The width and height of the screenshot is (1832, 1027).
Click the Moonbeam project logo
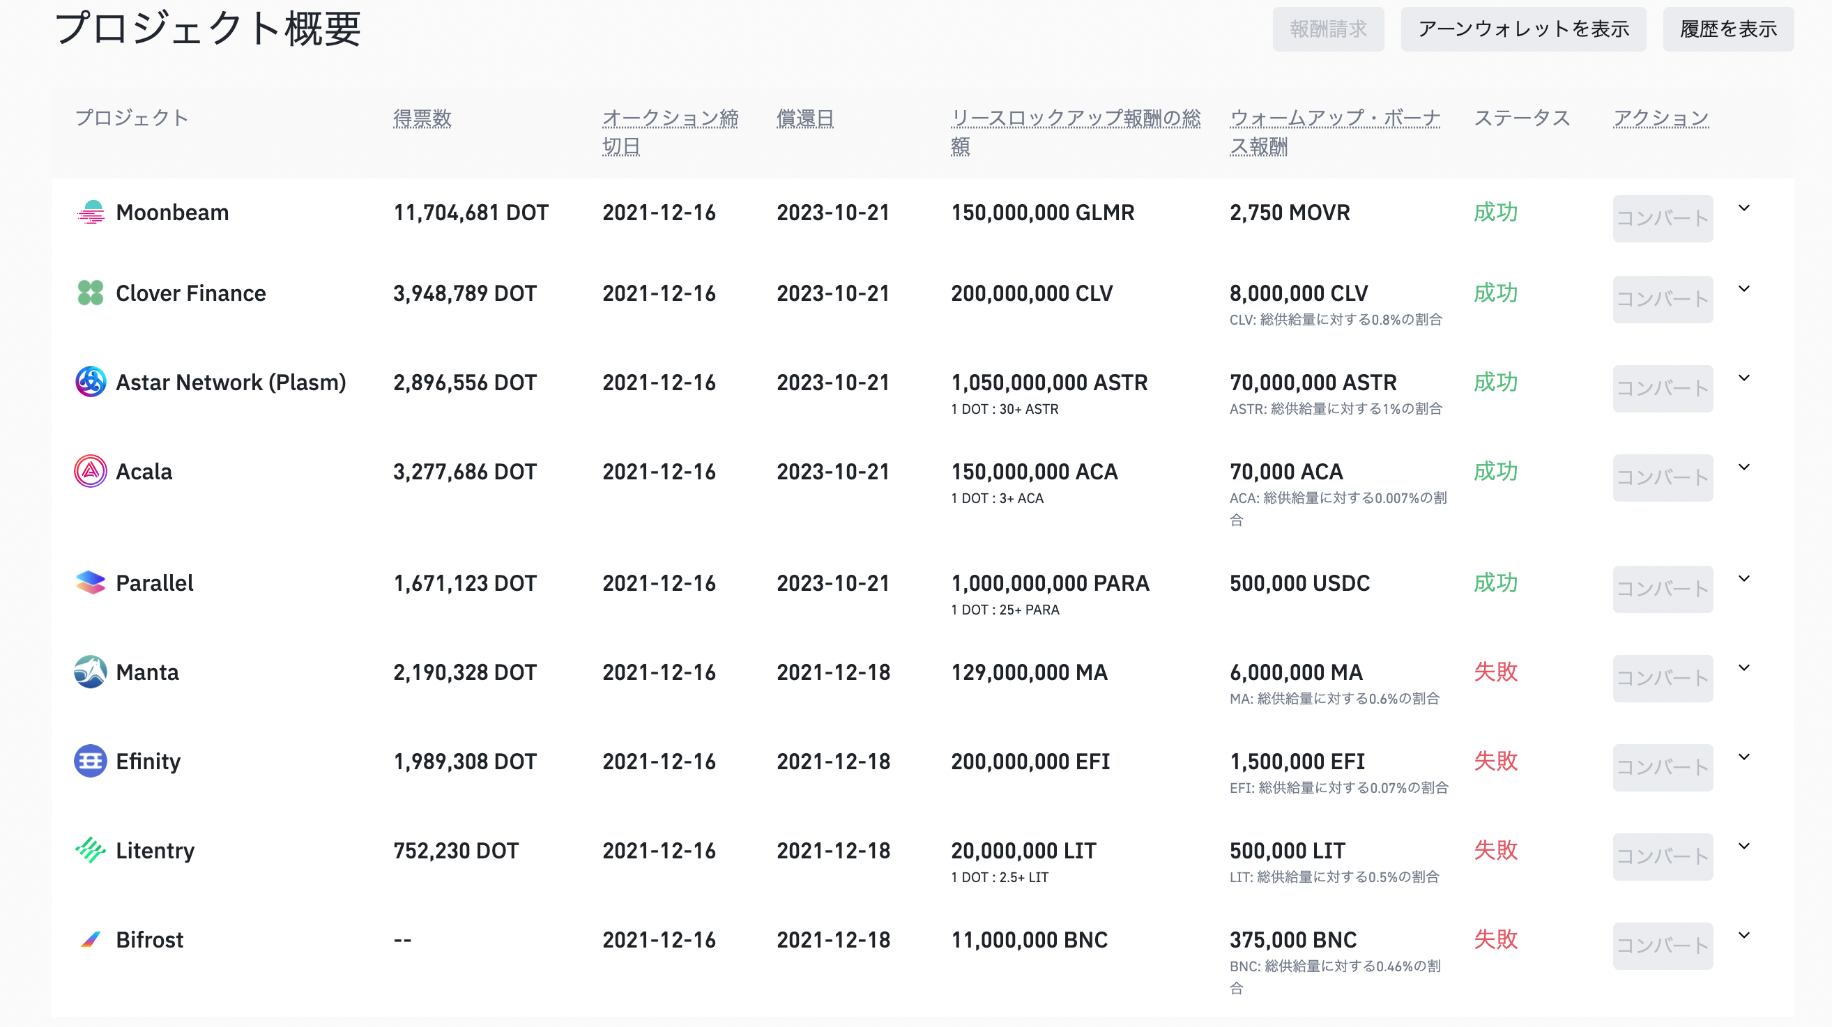click(91, 213)
